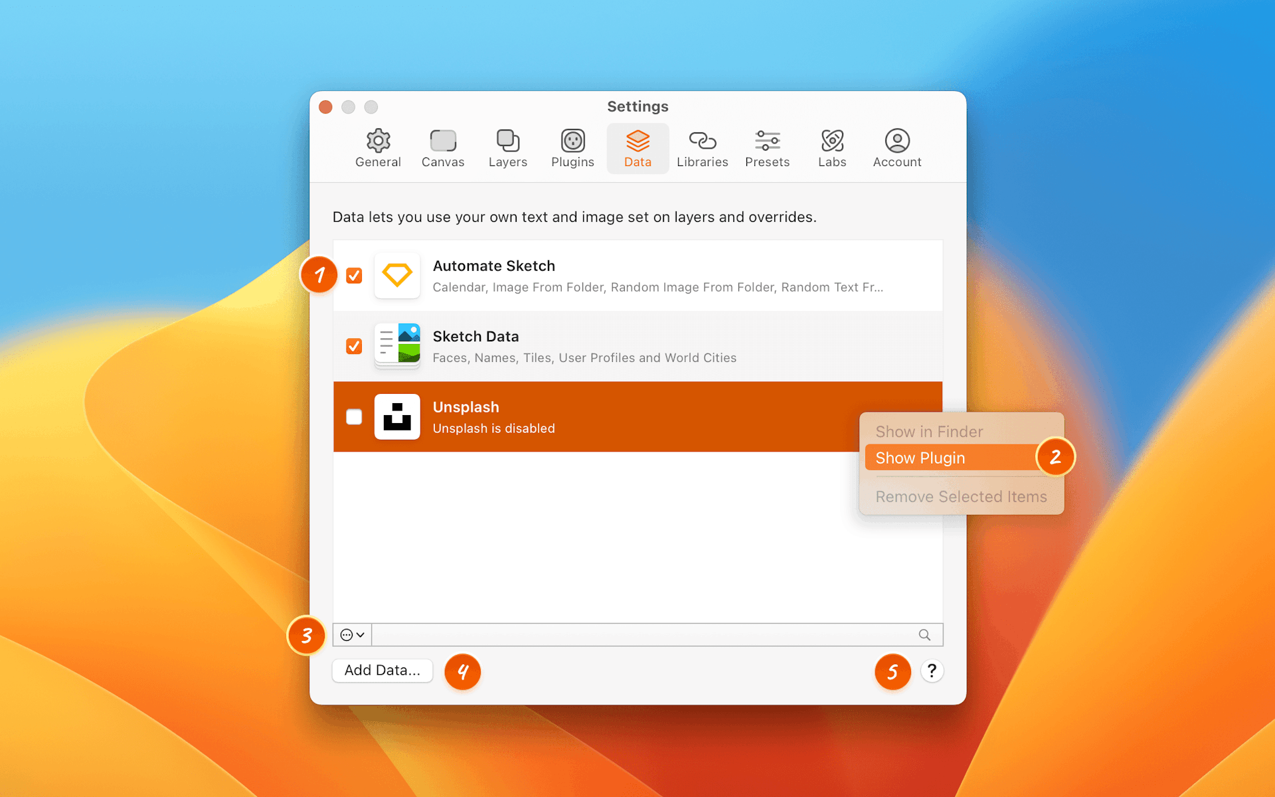Screen dimensions: 1275x797
Task: Click the Add Data... button
Action: pyautogui.click(x=382, y=670)
